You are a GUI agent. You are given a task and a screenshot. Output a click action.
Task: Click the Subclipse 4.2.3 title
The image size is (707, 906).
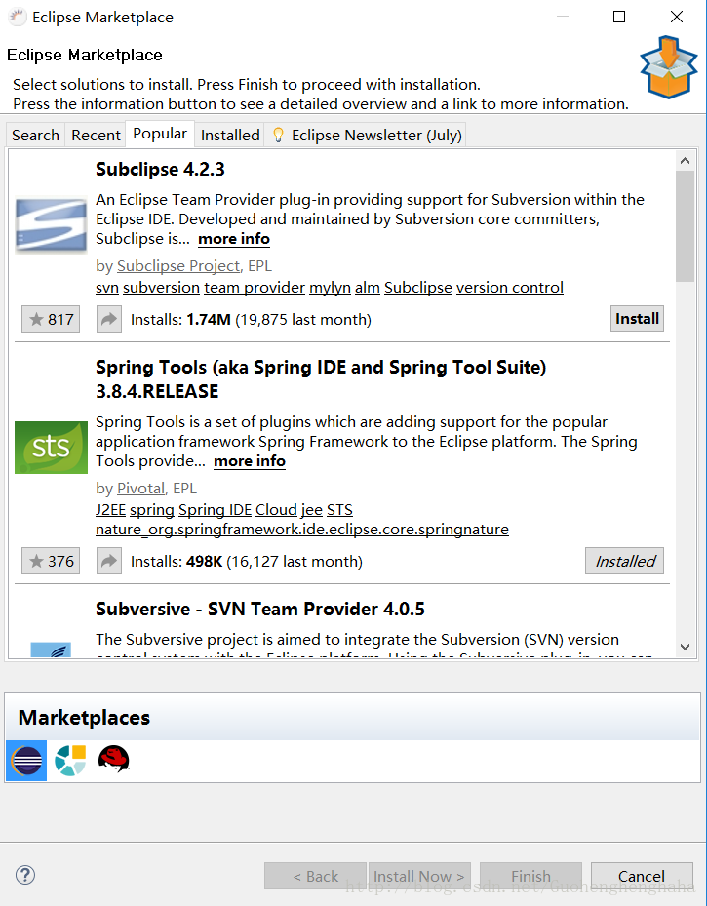point(160,170)
